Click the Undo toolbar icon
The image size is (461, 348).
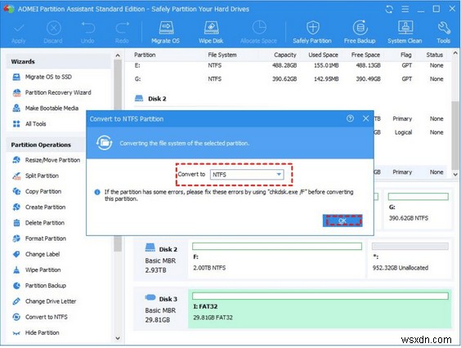(87, 33)
